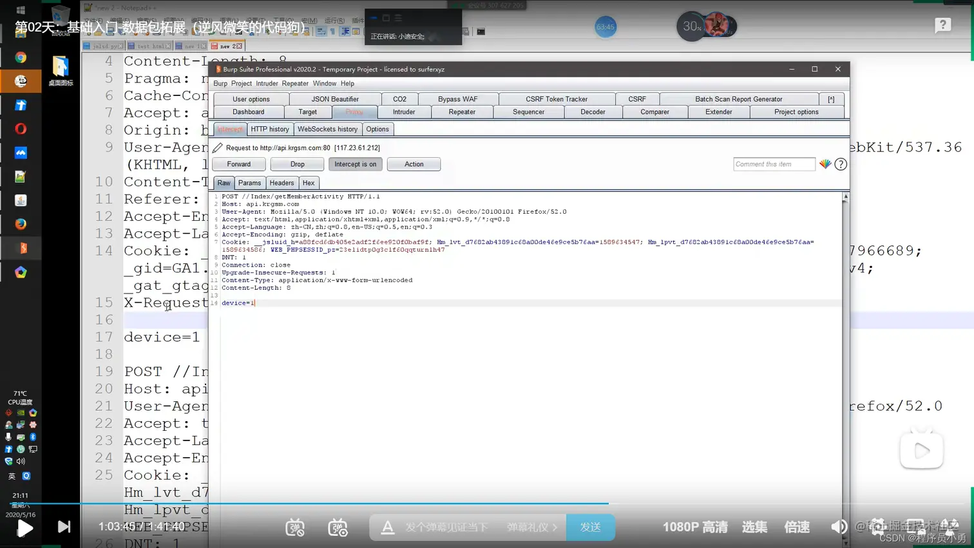Click the Bluetooth tray icon
Image resolution: width=974 pixels, height=548 pixels.
(33, 437)
